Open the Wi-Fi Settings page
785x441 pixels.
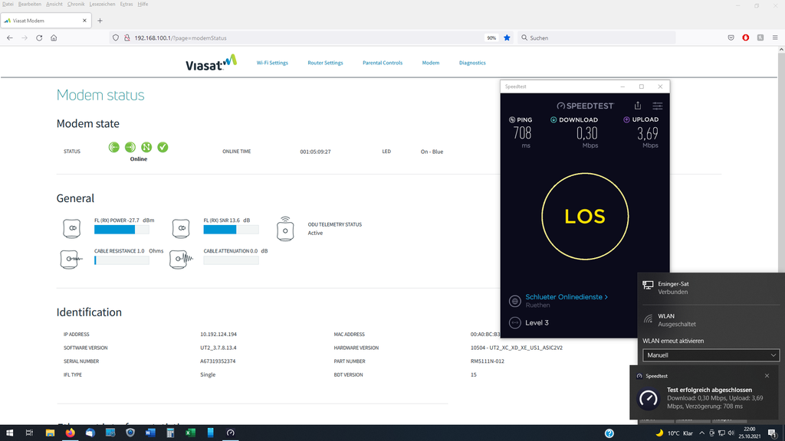(272, 63)
